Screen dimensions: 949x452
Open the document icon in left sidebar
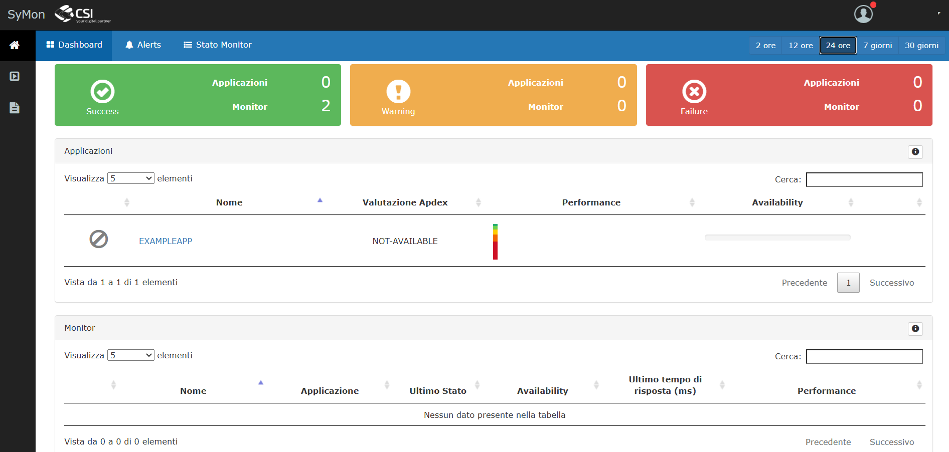pyautogui.click(x=15, y=108)
